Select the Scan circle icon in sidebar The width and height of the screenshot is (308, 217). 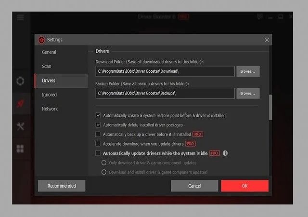click(x=20, y=81)
